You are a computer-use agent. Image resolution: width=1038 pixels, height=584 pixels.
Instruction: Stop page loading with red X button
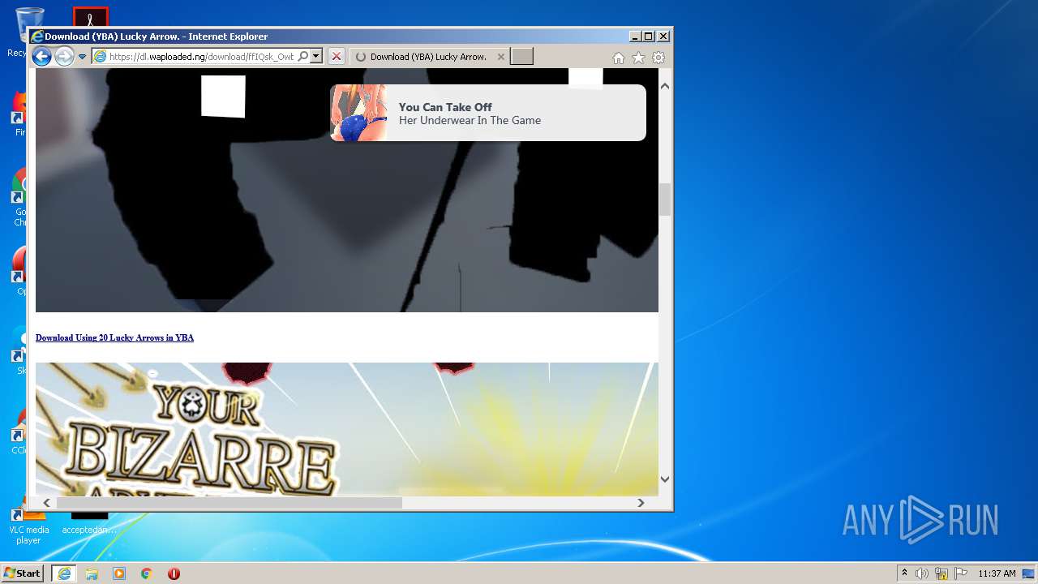[x=337, y=57]
